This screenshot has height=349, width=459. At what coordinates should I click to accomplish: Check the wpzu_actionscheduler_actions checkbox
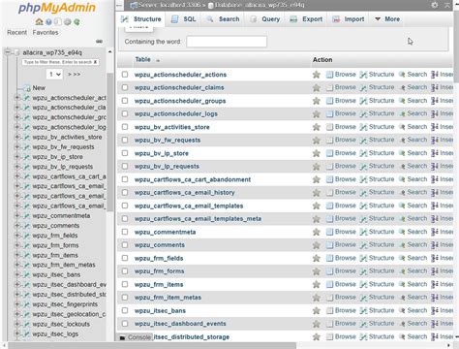125,75
